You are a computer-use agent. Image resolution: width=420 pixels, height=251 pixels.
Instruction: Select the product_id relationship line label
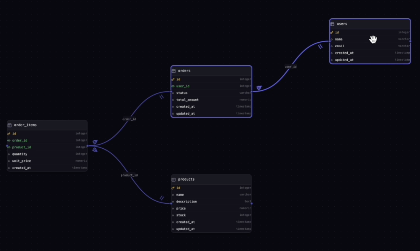(x=129, y=175)
